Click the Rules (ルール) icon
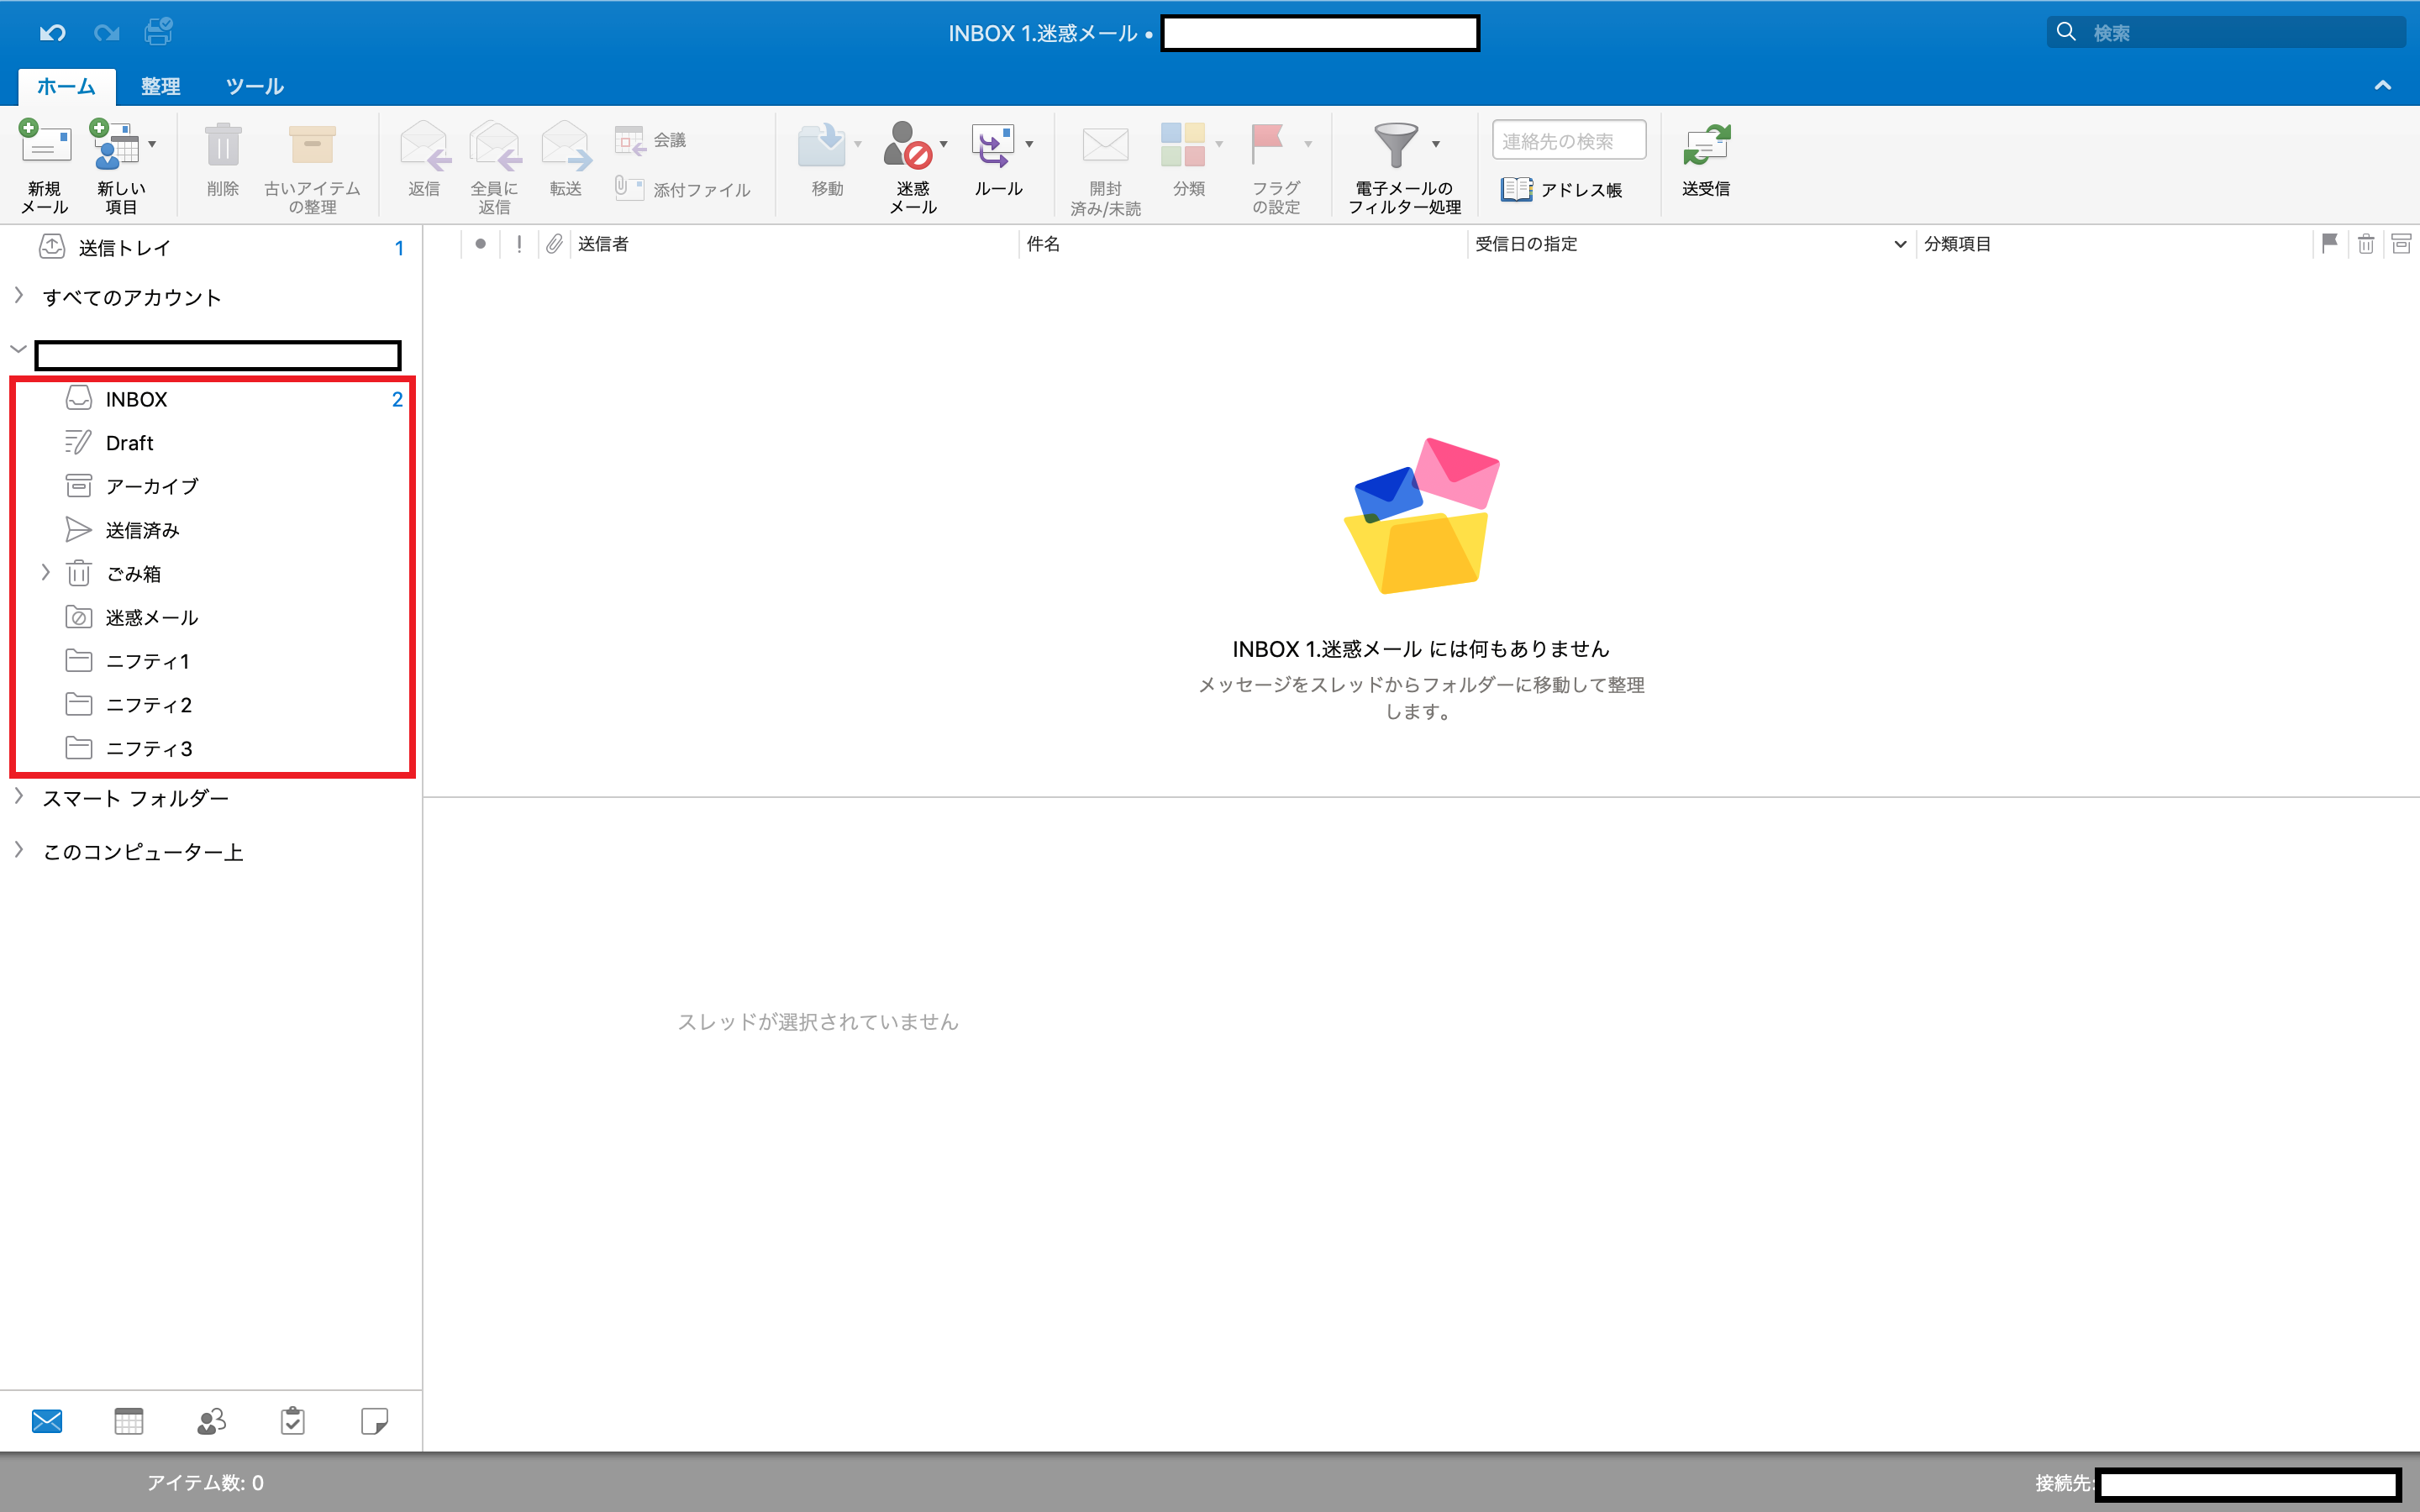 994,148
